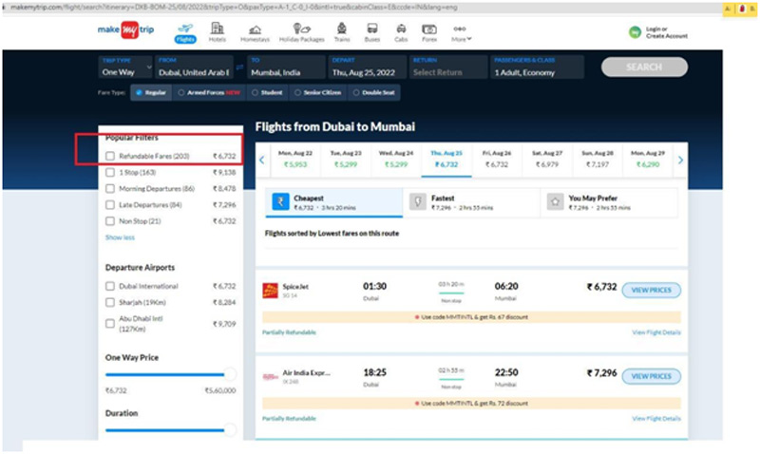Click the browser address bar URL
760x454 pixels.
234,8
